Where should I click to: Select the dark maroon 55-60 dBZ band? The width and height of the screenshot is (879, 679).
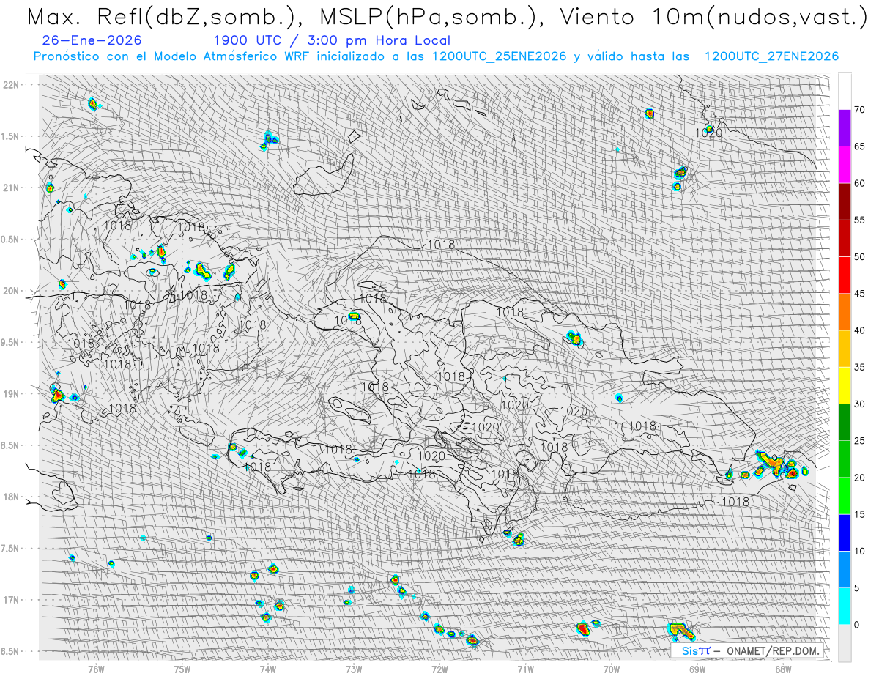coord(845,201)
